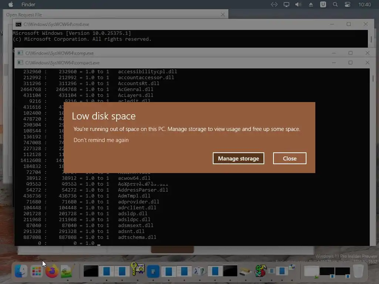Open display settings icon in menu bar
Image resolution: width=379 pixels, height=284 pixels.
(286, 4)
